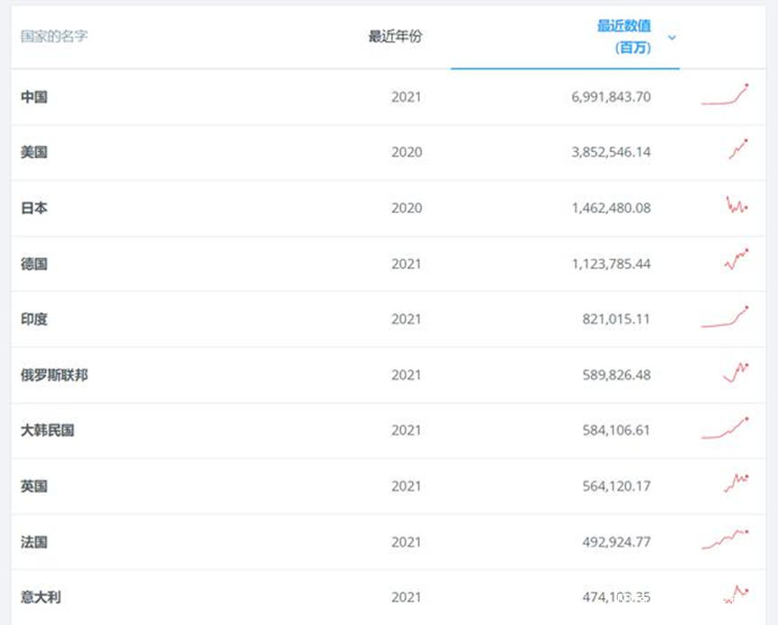The height and width of the screenshot is (625, 778).
Task: Open the 意大利 country link
Action: 40,597
